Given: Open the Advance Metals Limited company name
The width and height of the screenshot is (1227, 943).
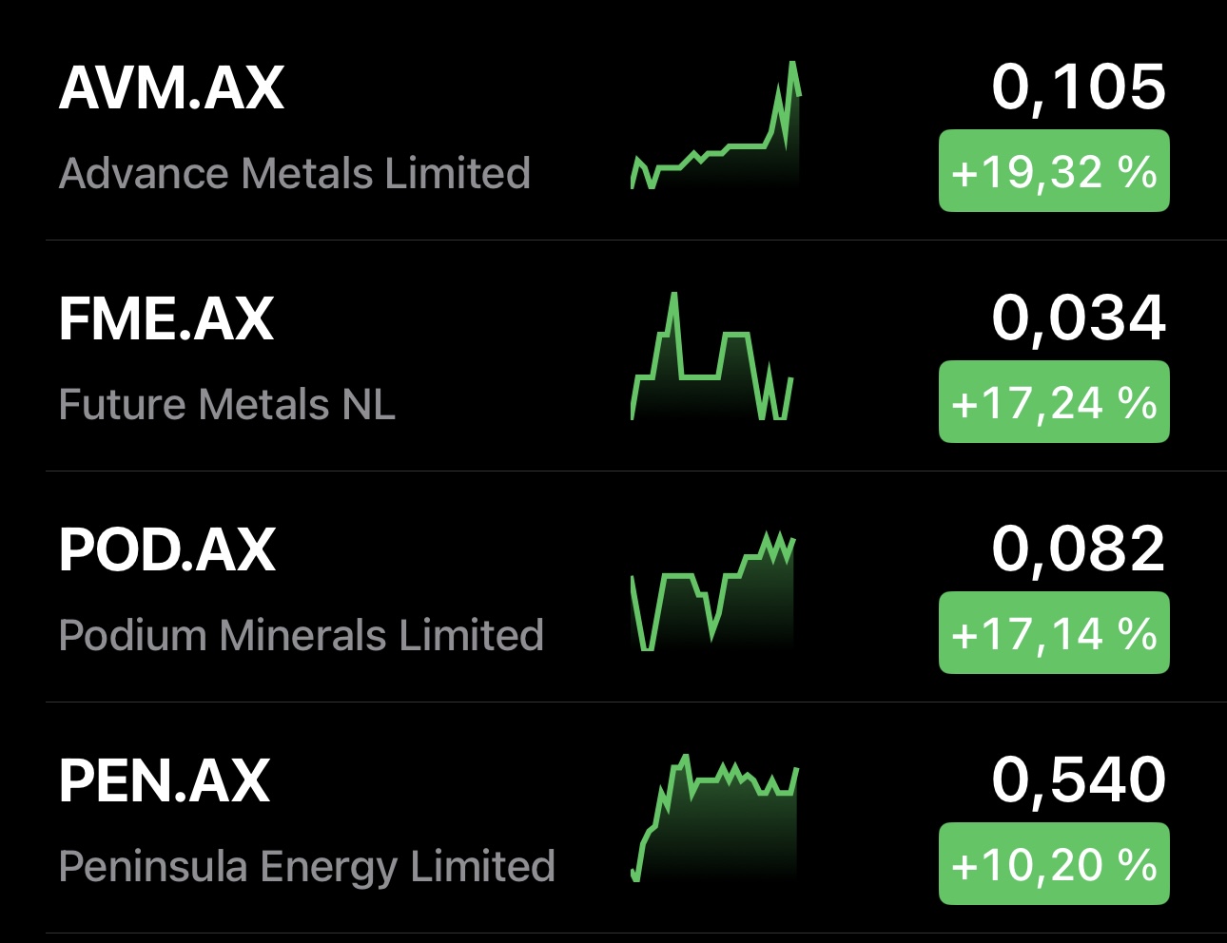Looking at the screenshot, I should click(294, 173).
